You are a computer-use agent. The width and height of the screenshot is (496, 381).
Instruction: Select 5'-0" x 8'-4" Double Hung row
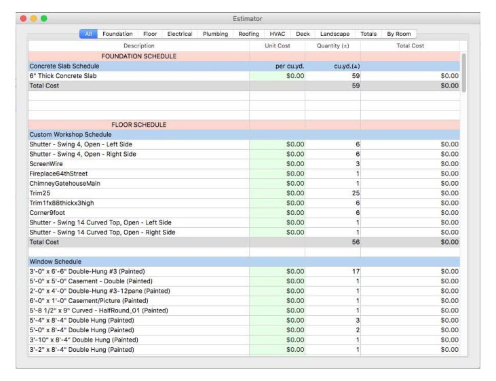(x=244, y=330)
